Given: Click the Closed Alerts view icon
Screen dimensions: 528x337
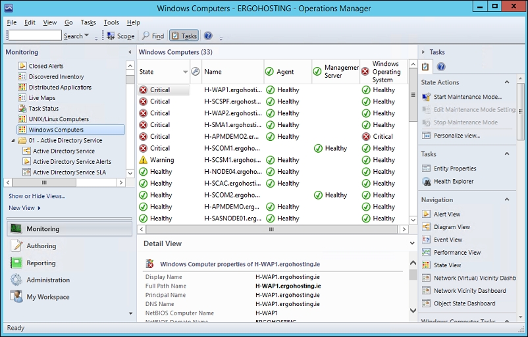Looking at the screenshot, I should (22, 66).
